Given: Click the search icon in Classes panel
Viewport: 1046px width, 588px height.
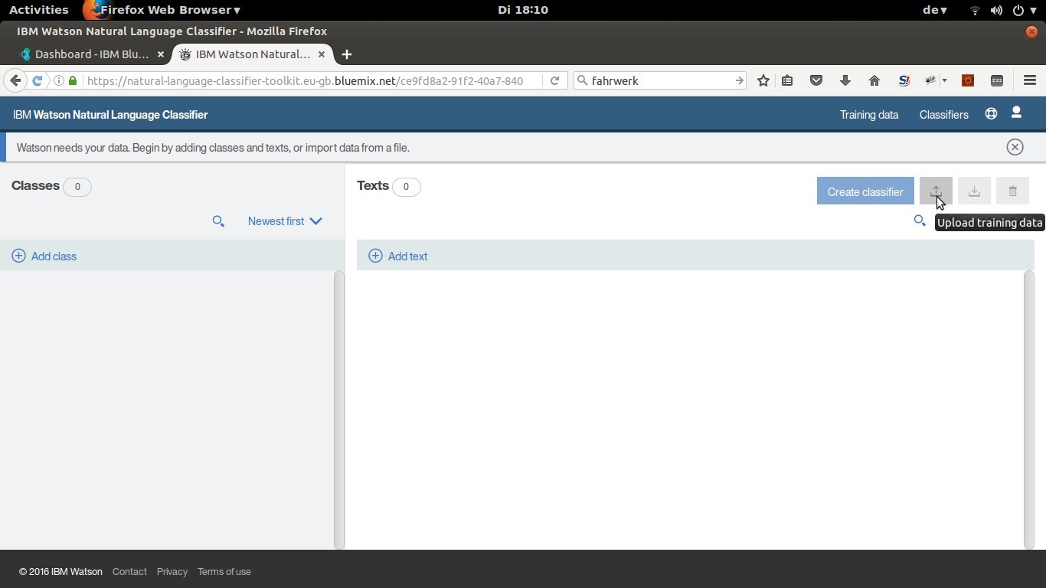Looking at the screenshot, I should [218, 221].
